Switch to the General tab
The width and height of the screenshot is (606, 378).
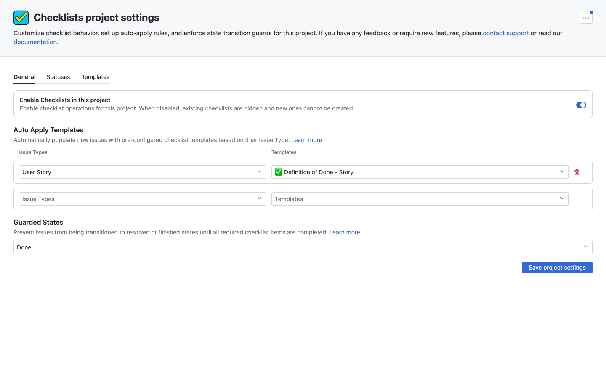[24, 77]
